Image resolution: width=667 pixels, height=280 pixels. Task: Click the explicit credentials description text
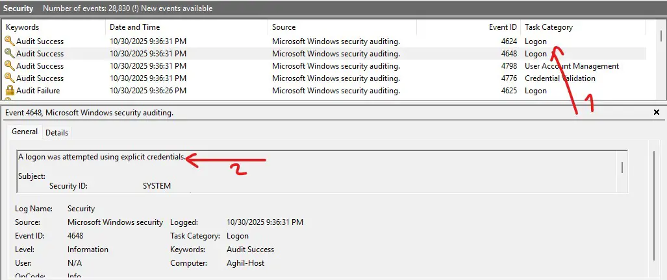[101, 157]
